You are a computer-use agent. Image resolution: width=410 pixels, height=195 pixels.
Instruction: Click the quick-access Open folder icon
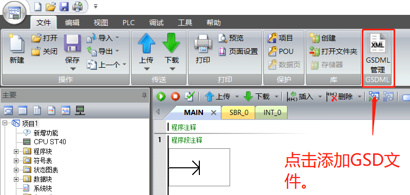(51, 6)
